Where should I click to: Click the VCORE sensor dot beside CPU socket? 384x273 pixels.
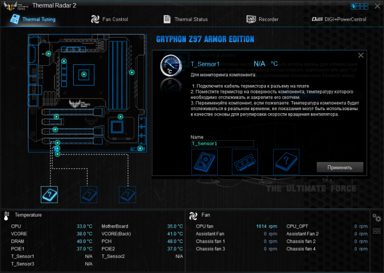click(x=64, y=61)
